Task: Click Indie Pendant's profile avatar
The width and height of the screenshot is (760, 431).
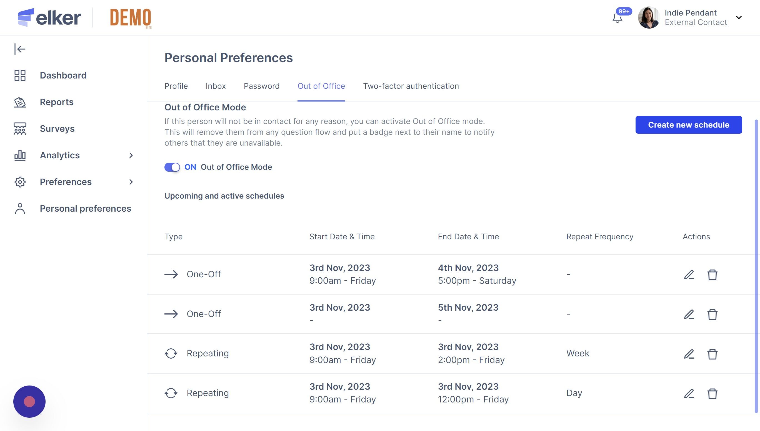Action: tap(649, 17)
